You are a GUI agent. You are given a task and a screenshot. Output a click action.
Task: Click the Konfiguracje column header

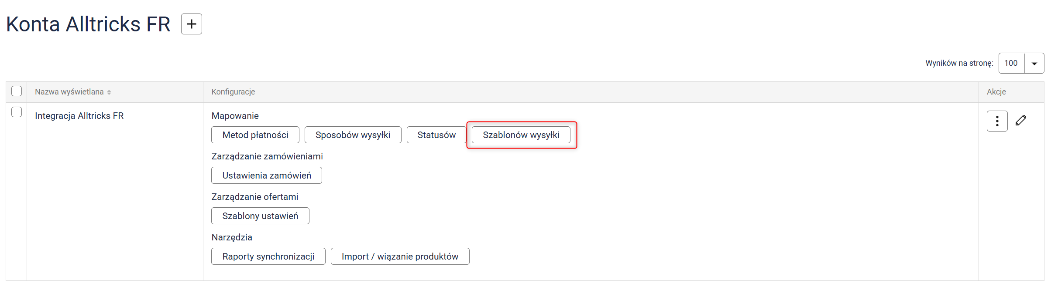[233, 92]
